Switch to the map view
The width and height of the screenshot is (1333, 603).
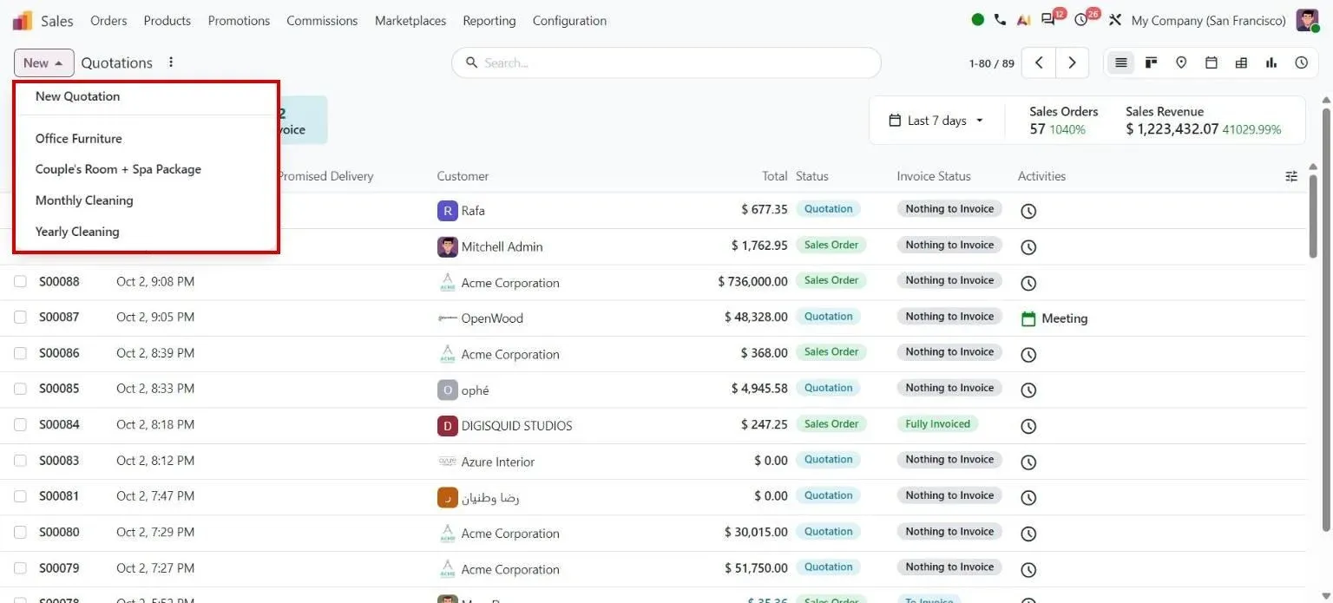click(x=1181, y=62)
